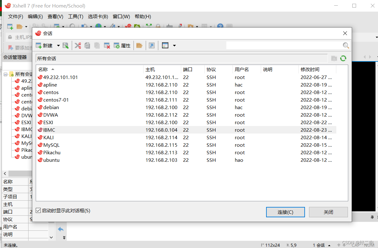
Task: Sort by 主机 column header
Action: click(x=162, y=69)
